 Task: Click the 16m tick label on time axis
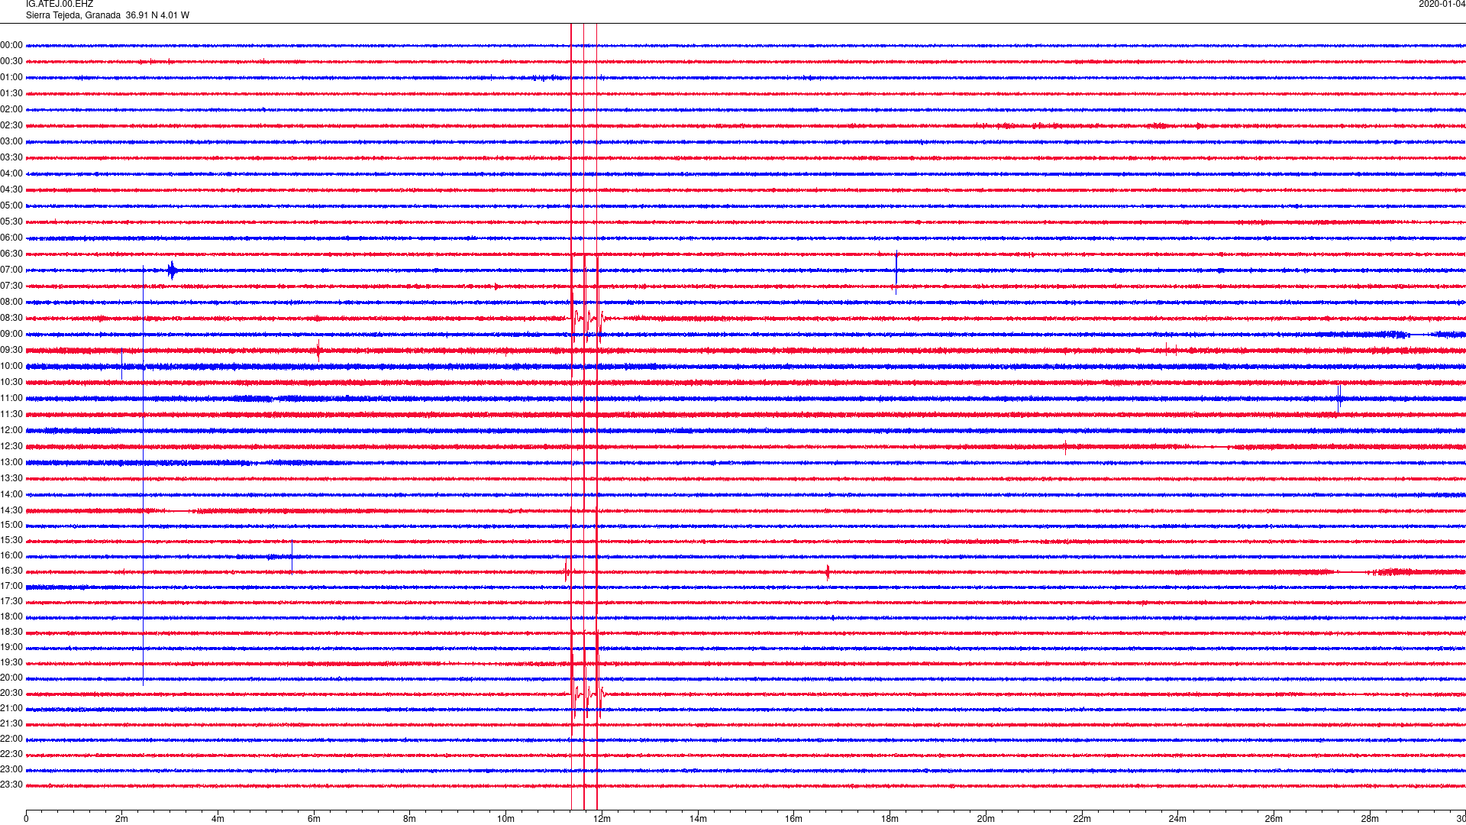click(793, 819)
